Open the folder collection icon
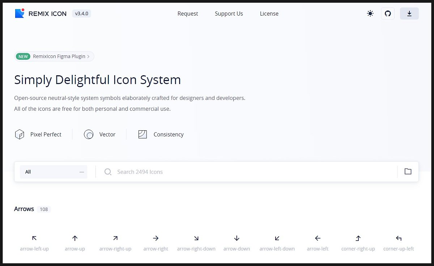 coord(408,172)
